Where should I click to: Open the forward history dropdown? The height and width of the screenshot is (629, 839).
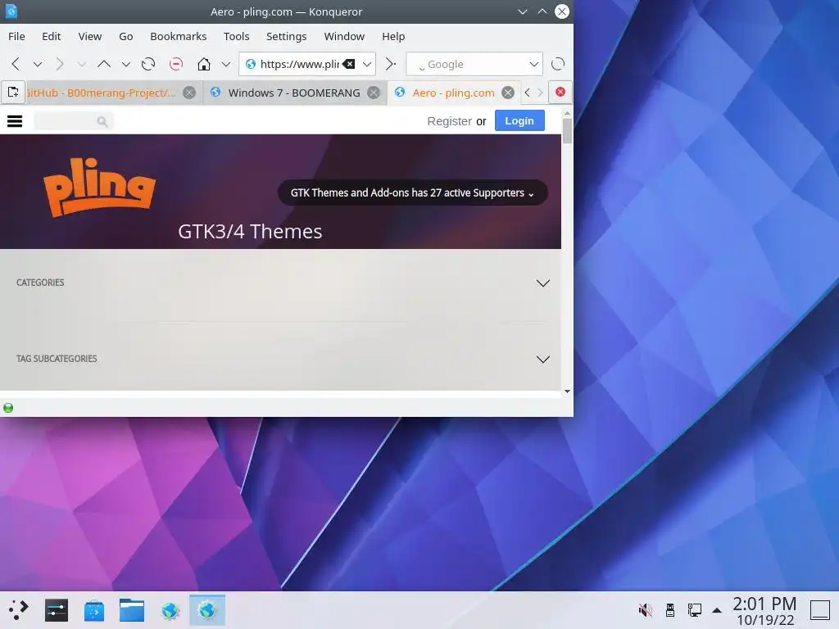(81, 64)
